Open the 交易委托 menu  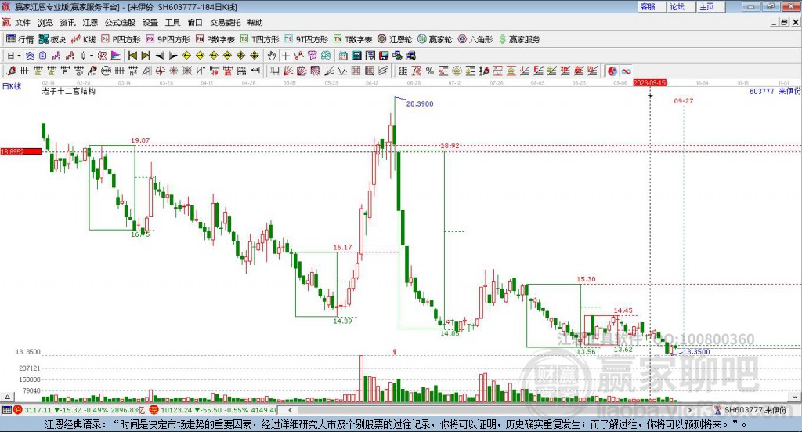click(225, 23)
